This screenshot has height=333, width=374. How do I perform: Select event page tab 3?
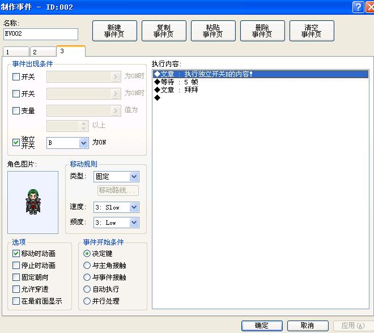pos(71,51)
